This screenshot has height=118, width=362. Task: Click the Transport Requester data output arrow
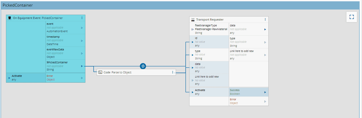(265, 29)
